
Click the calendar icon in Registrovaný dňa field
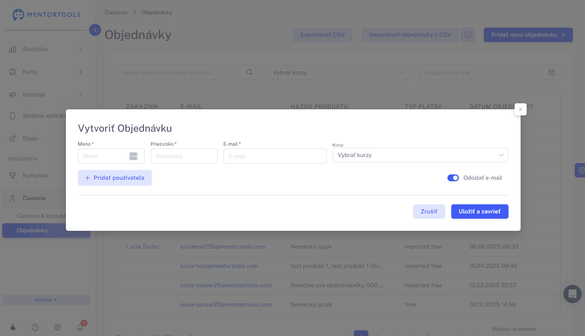tap(552, 72)
